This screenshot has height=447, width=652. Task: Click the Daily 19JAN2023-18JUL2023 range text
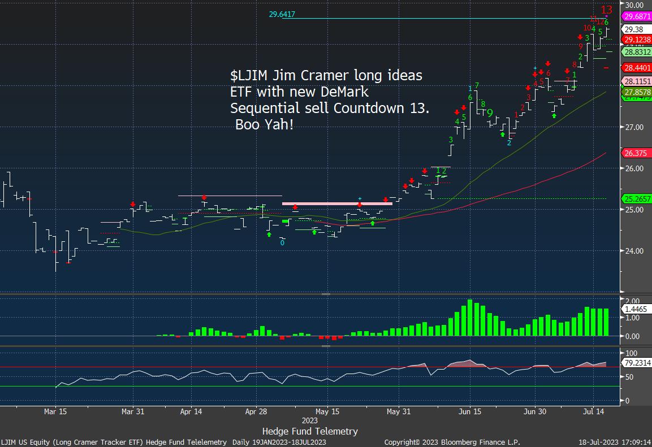coord(279,442)
